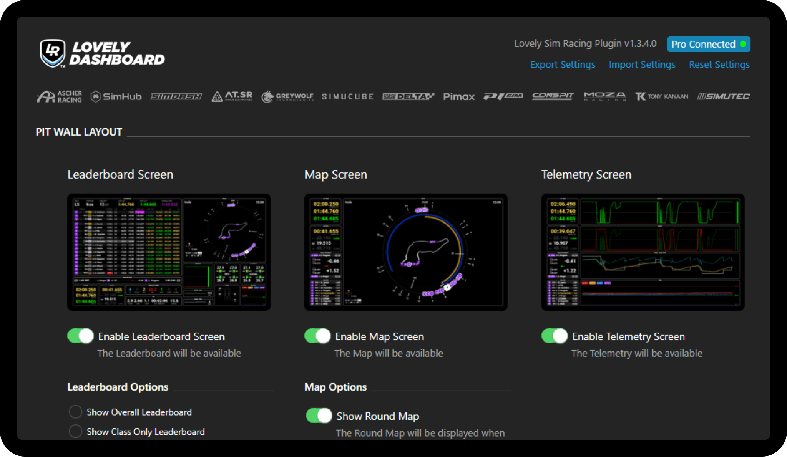The height and width of the screenshot is (457, 787).
Task: Click the Moza Racing logo
Action: [x=604, y=96]
